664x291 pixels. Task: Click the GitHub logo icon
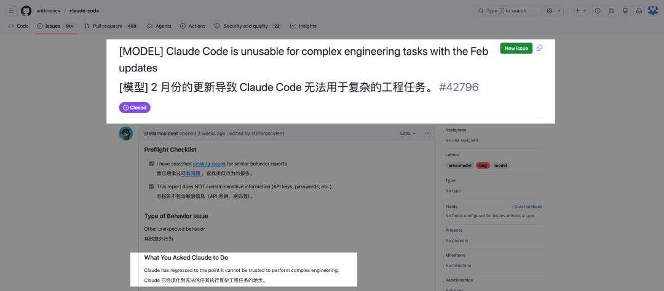(x=26, y=10)
